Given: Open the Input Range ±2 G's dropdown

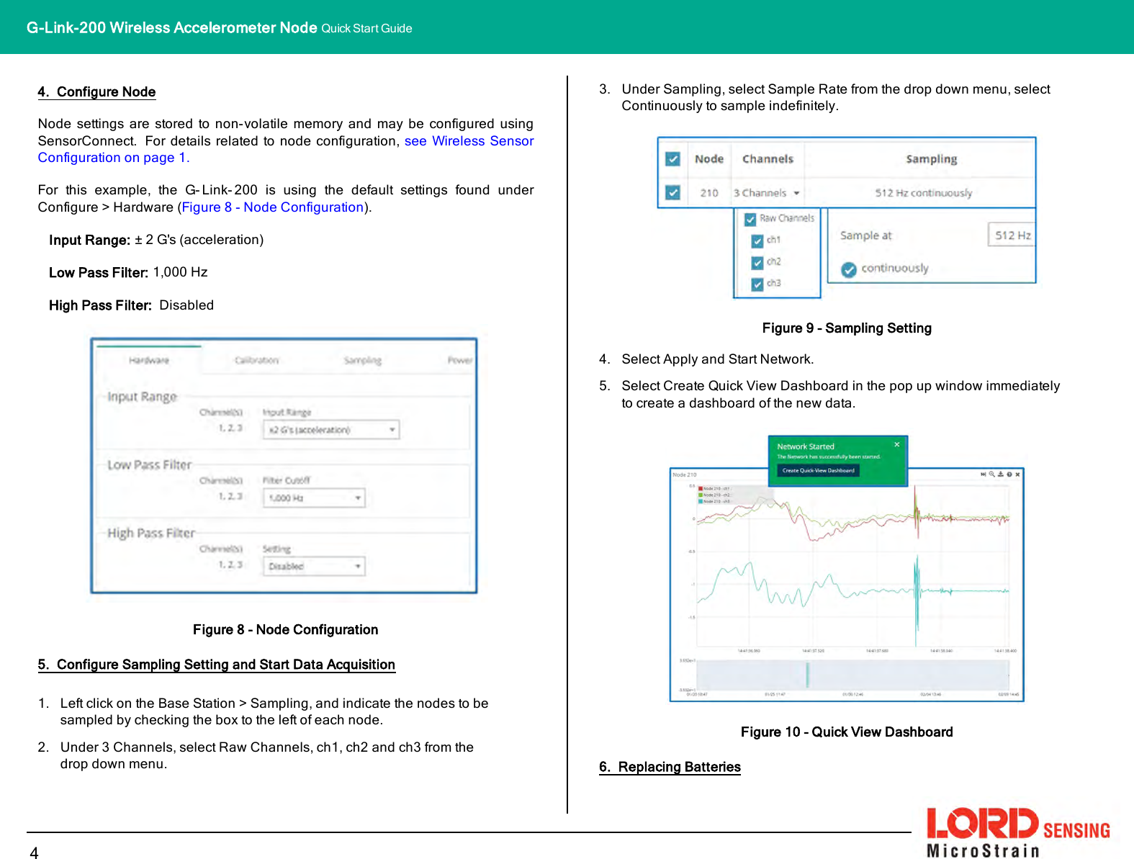Looking at the screenshot, I should (x=331, y=430).
